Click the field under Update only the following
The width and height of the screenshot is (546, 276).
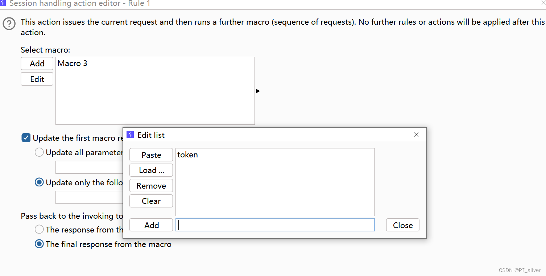(x=89, y=197)
